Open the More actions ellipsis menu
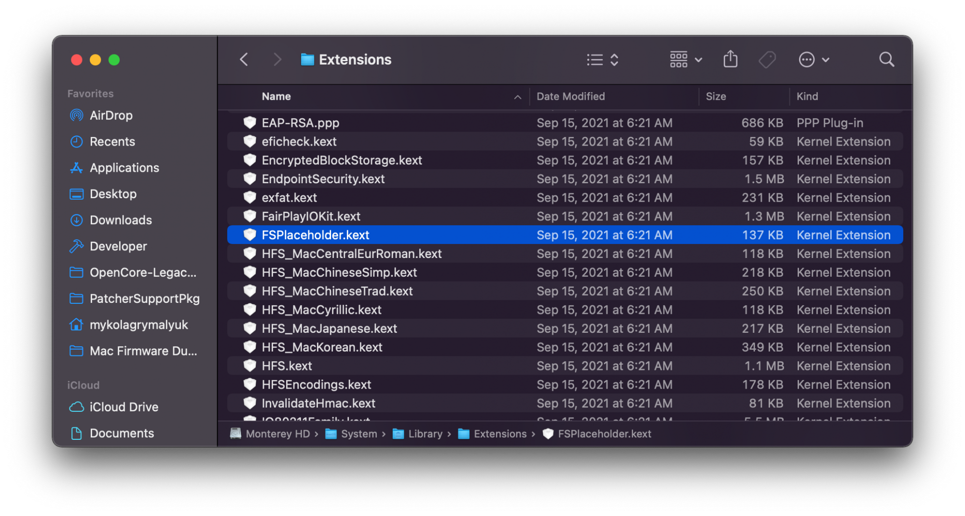Image resolution: width=965 pixels, height=516 pixels. pyautogui.click(x=813, y=60)
